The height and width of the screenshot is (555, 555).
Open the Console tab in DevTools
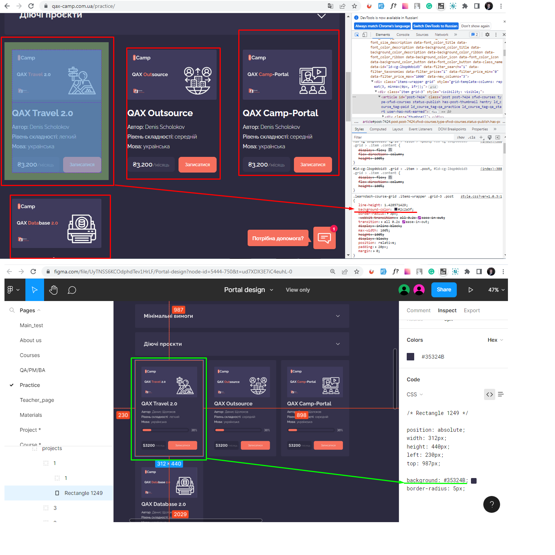[x=403, y=34]
